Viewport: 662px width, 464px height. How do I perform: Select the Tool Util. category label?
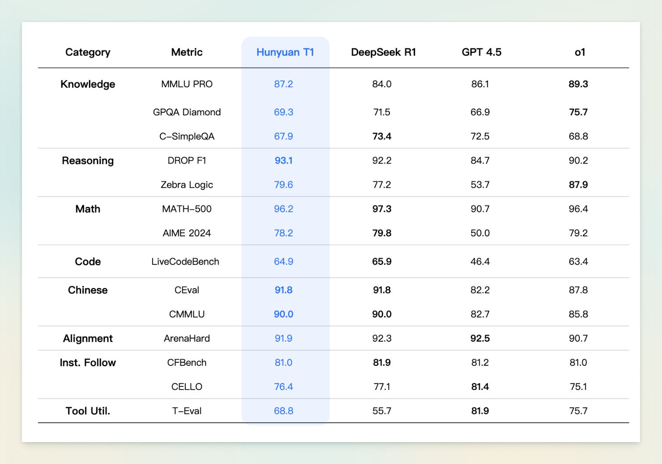tap(88, 410)
